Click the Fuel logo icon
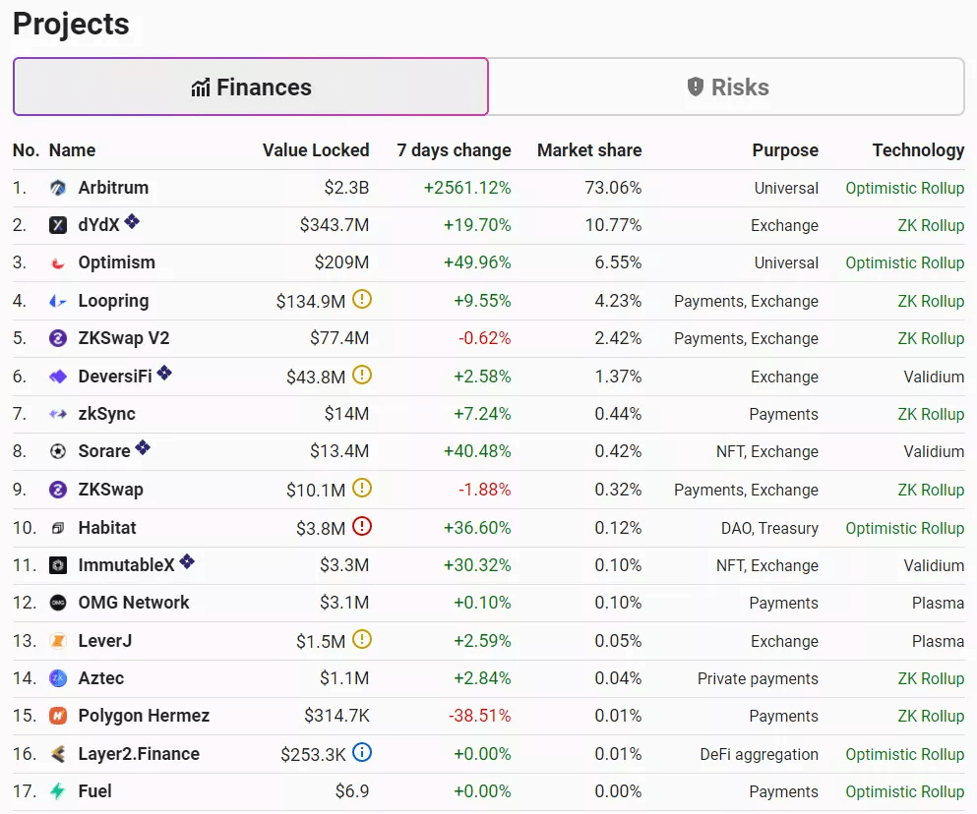This screenshot has height=814, width=977. tap(58, 791)
